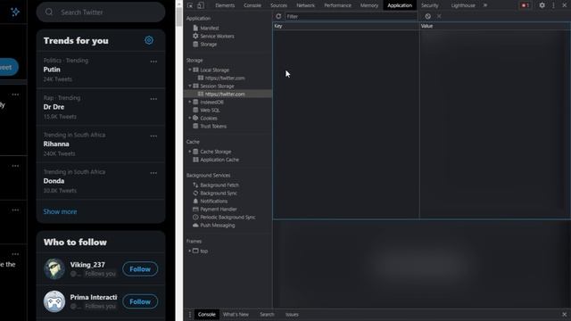571x321 pixels.
Task: Click the partially visible Tweet button
Action: [9, 67]
